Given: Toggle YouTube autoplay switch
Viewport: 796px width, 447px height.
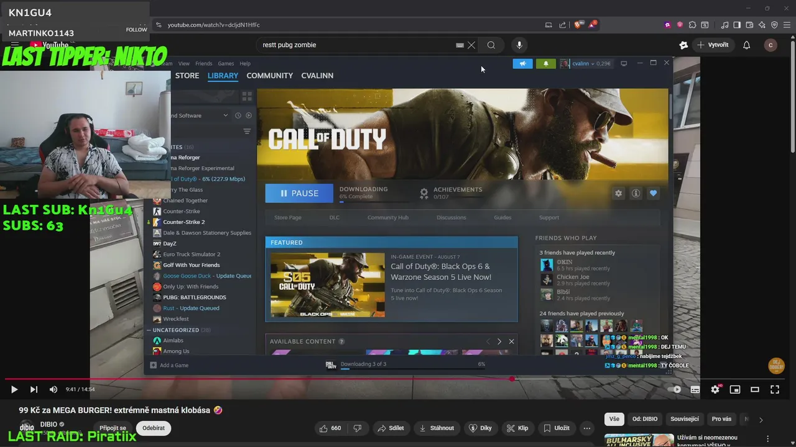Looking at the screenshot, I should (675, 389).
